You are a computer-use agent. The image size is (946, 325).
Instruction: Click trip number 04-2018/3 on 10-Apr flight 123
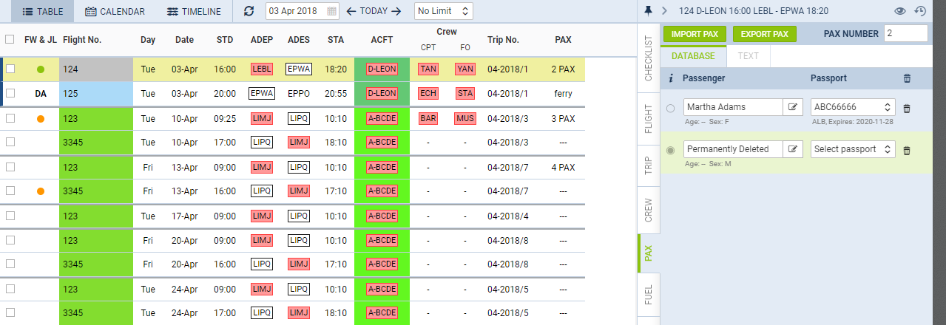click(507, 118)
